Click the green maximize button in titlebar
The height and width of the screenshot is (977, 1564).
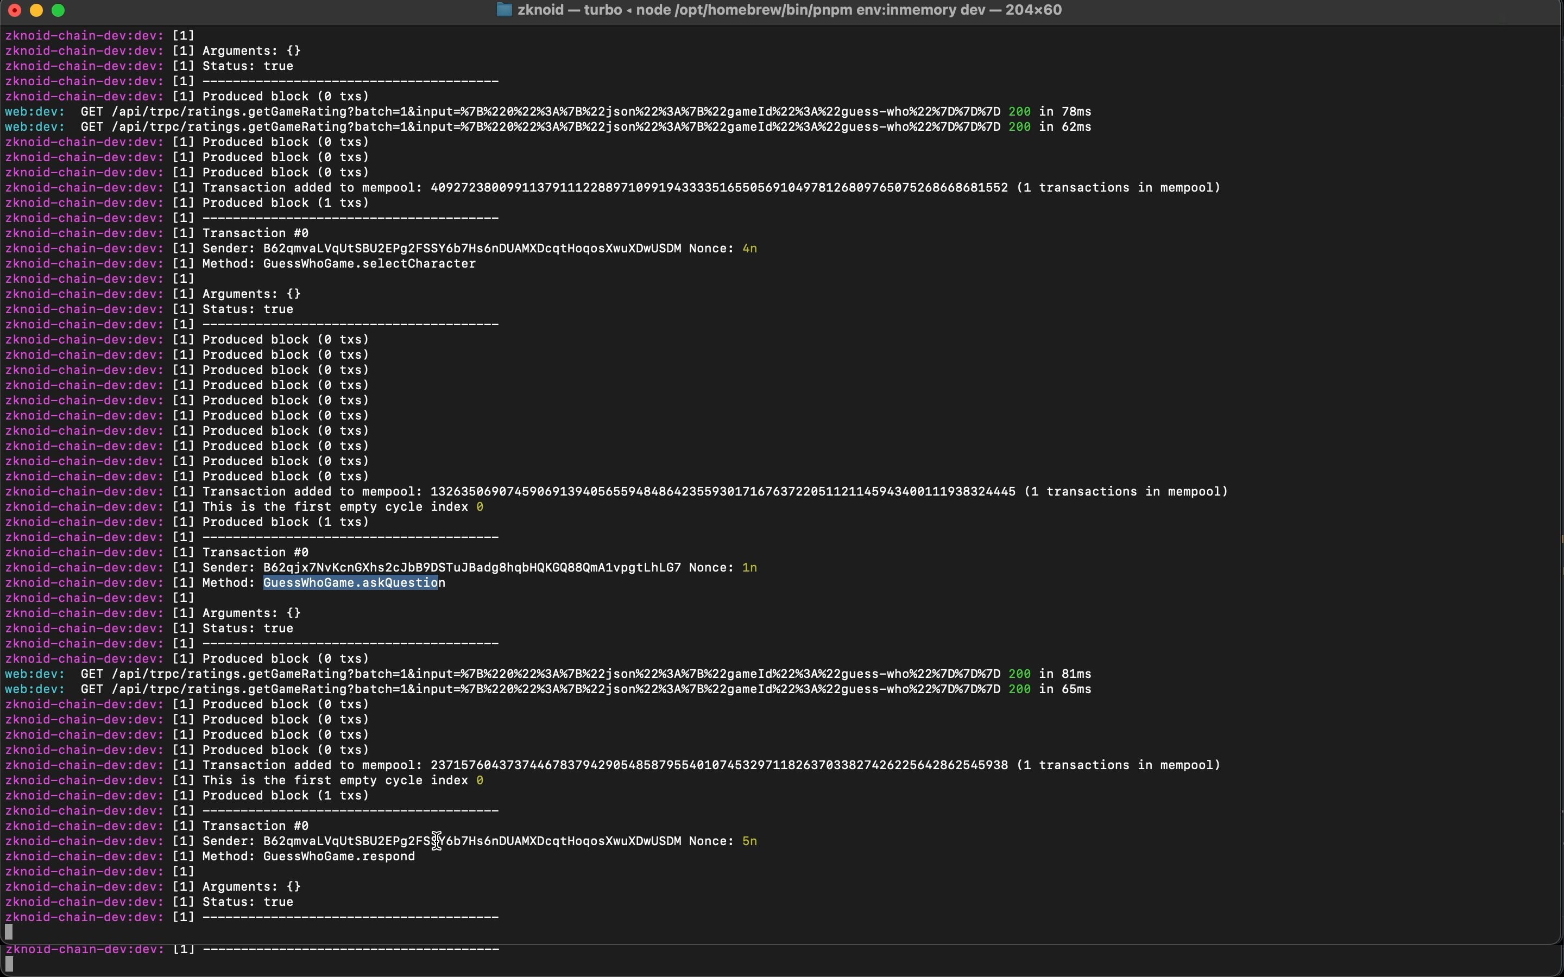coord(60,11)
